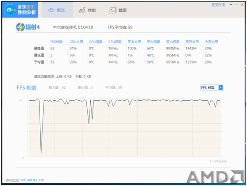The height and width of the screenshot is (186, 247).
Task: Click the Fallout 4 Vault Boy game icon
Action: click(x=20, y=27)
